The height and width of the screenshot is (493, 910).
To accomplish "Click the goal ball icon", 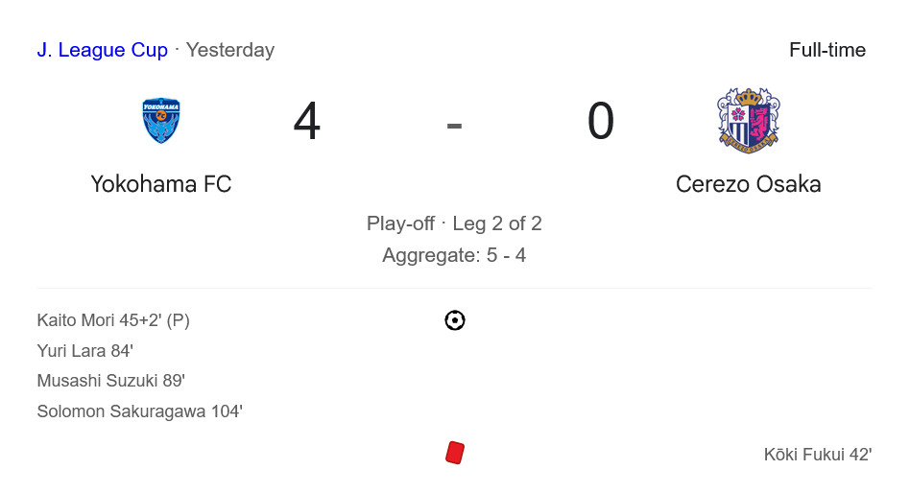I will pyautogui.click(x=455, y=320).
